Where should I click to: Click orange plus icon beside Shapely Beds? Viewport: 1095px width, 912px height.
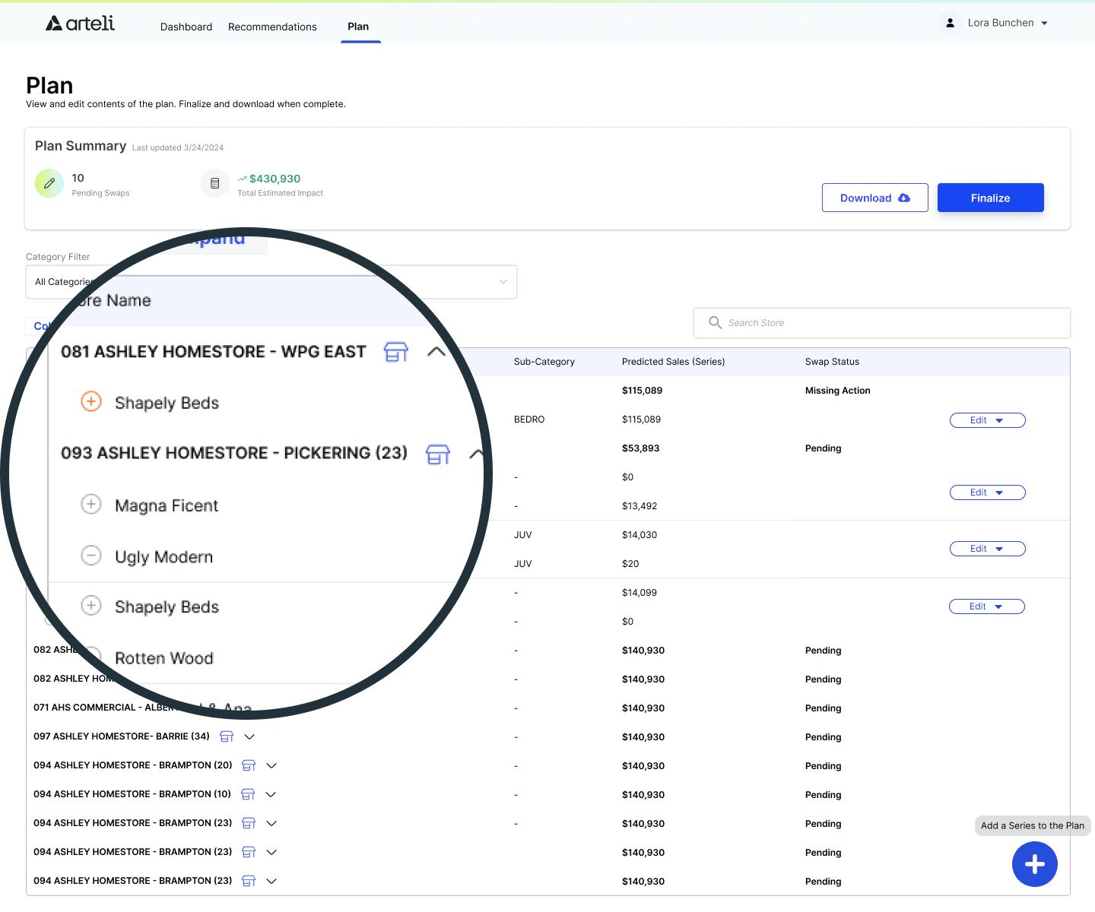(x=91, y=401)
